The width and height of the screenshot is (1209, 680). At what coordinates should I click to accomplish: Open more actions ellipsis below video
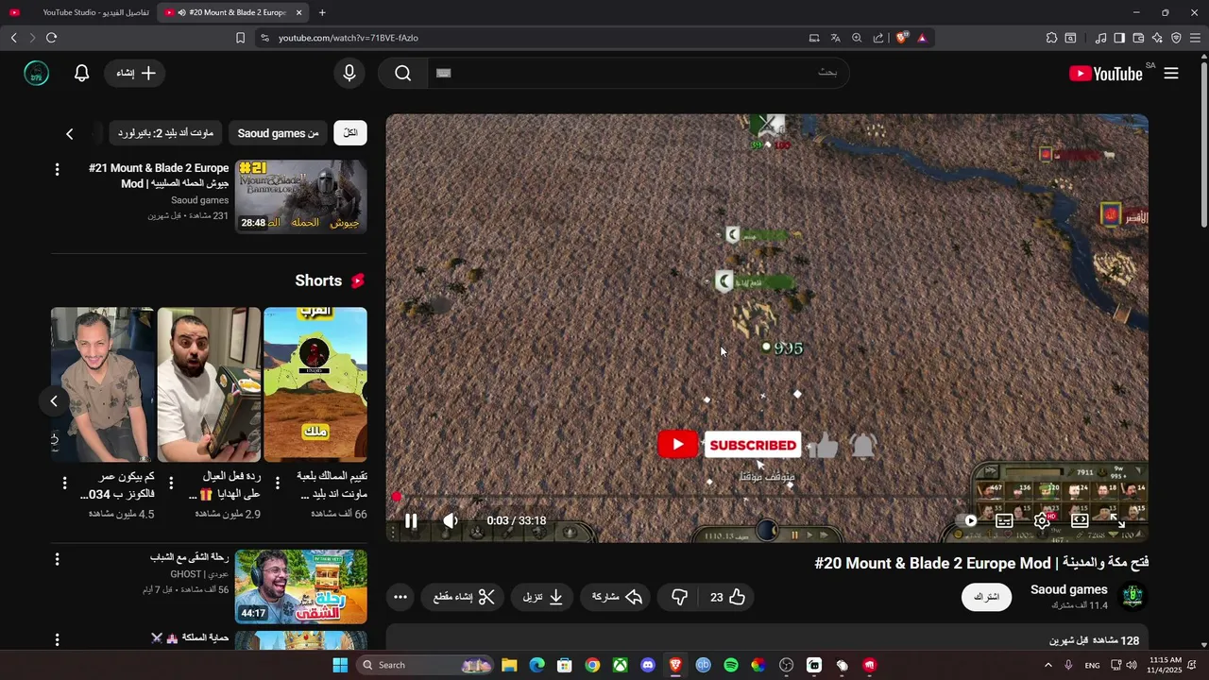[x=400, y=597]
